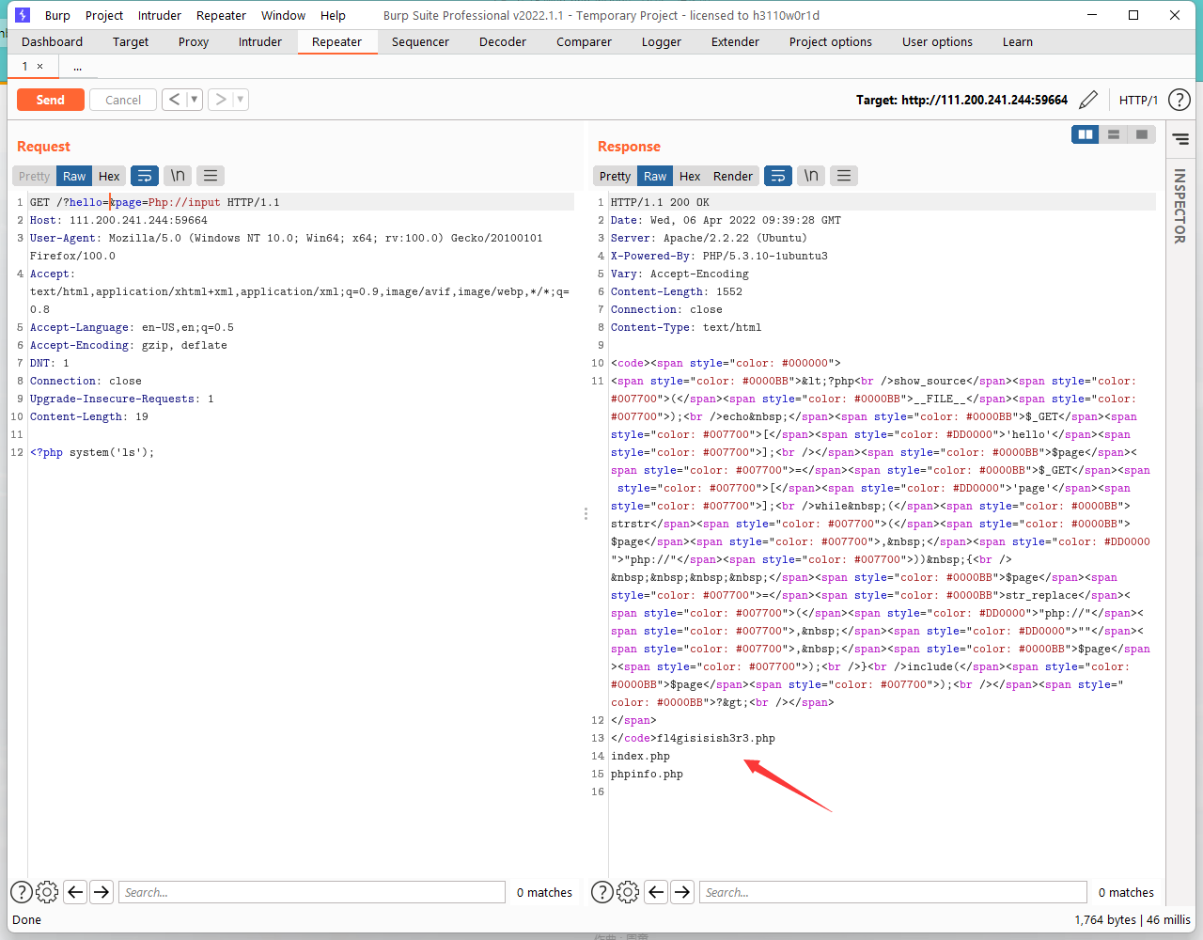Switch to Comparer tab
This screenshot has width=1203, height=940.
coord(584,41)
